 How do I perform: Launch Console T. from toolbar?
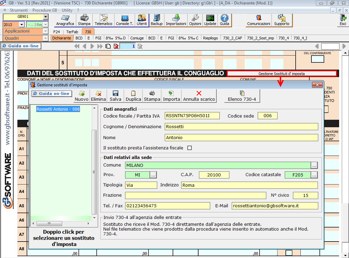[125, 20]
